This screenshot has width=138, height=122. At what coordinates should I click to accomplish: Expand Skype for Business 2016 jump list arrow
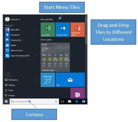[x=35, y=56]
